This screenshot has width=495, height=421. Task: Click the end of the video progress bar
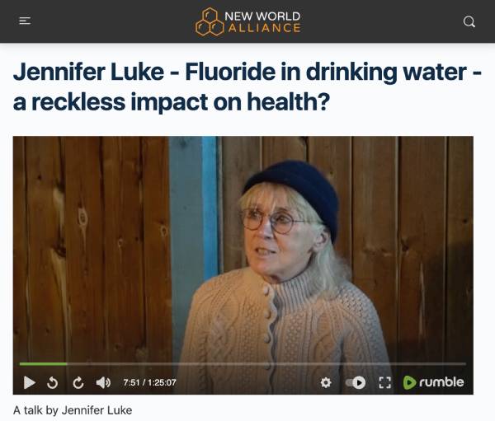[x=465, y=364]
